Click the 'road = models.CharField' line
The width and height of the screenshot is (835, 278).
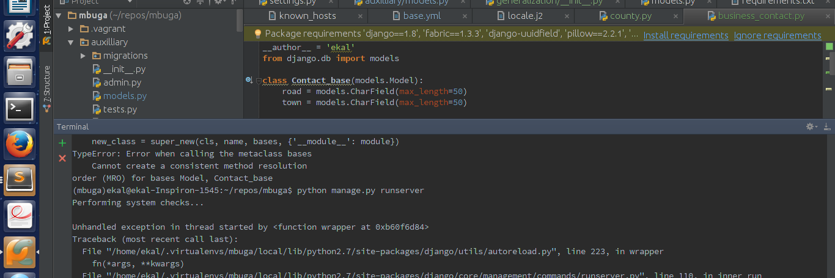(375, 92)
